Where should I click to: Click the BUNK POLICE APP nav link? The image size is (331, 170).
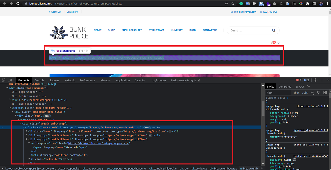[132, 30]
